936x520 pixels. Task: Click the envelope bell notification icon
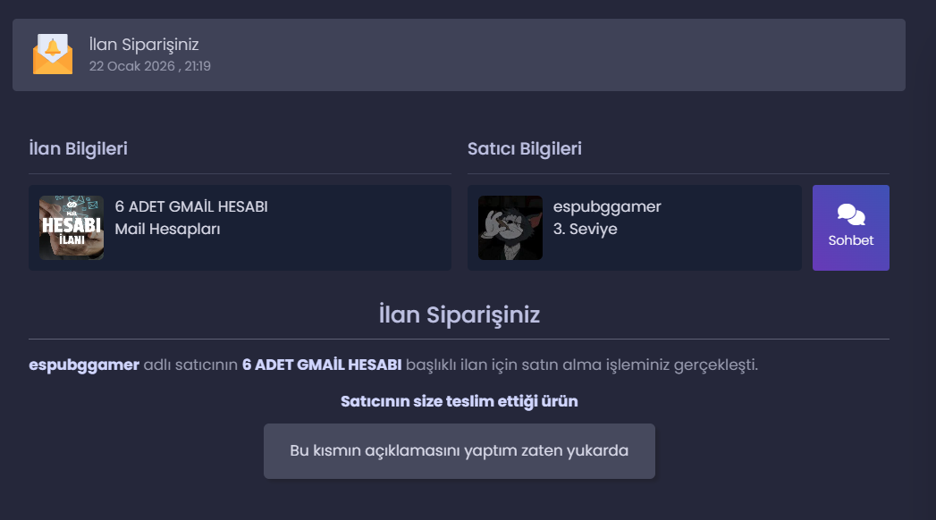pos(53,55)
